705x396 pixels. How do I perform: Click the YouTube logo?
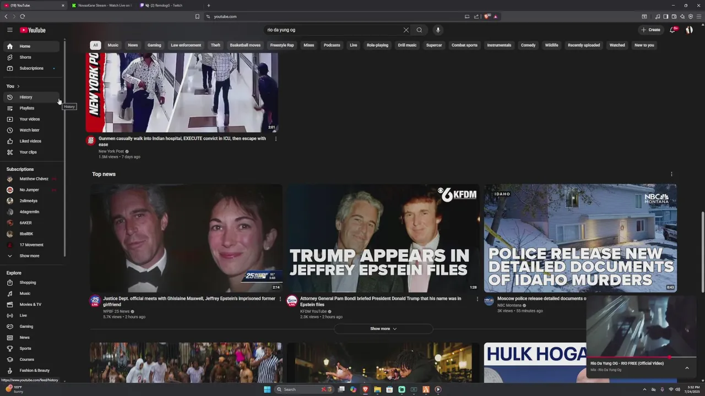coord(33,30)
